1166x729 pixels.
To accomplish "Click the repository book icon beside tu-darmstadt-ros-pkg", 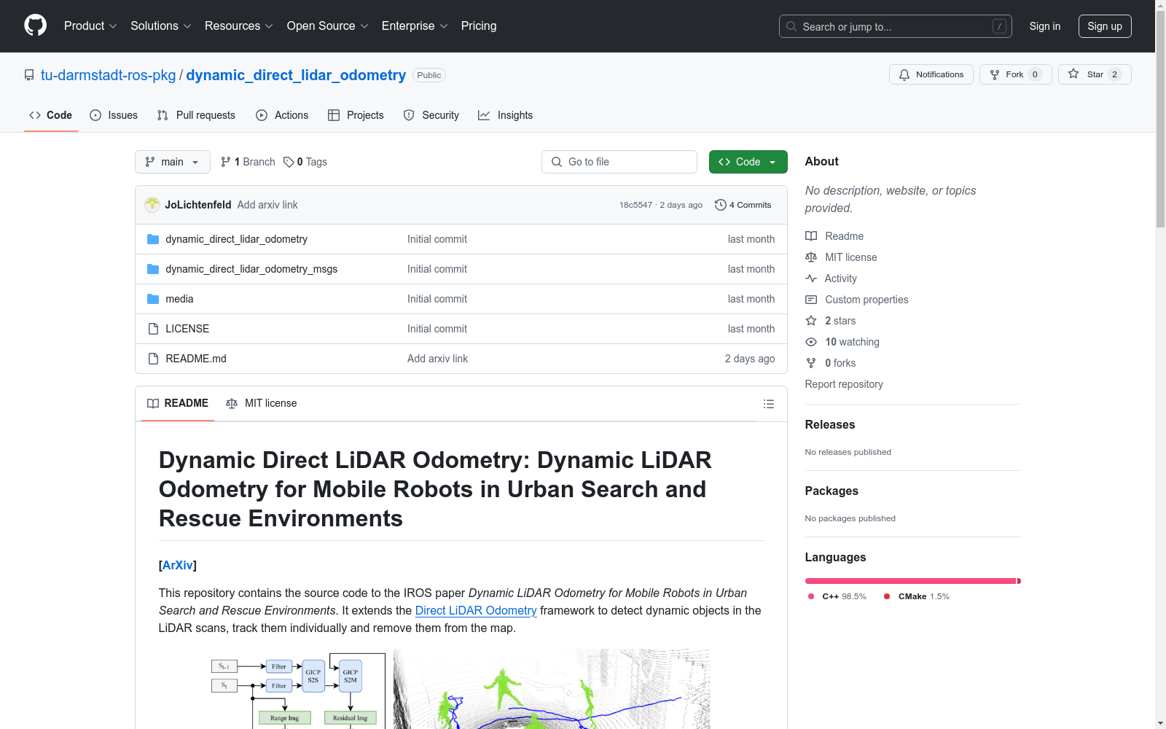I will [x=29, y=75].
